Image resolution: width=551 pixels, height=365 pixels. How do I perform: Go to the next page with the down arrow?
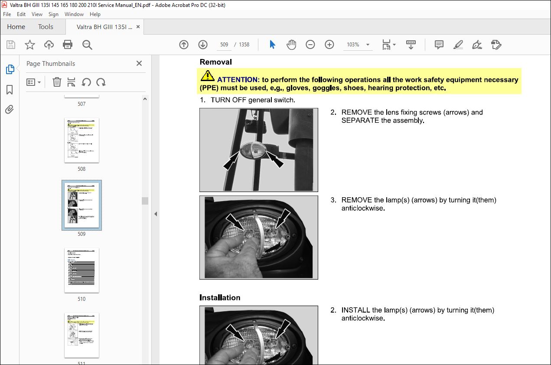[203, 45]
